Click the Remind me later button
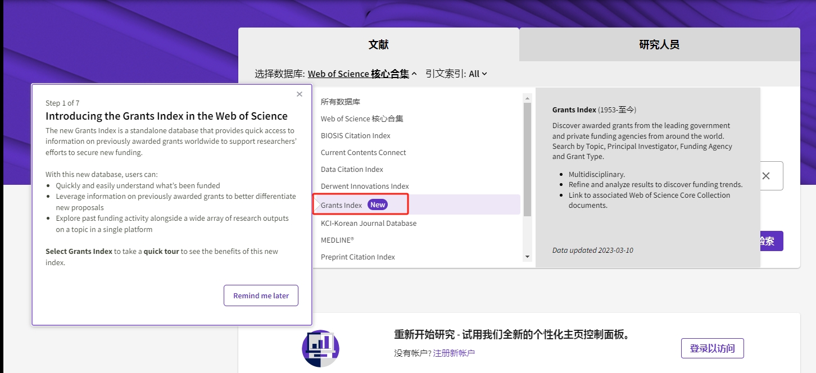 pos(261,295)
